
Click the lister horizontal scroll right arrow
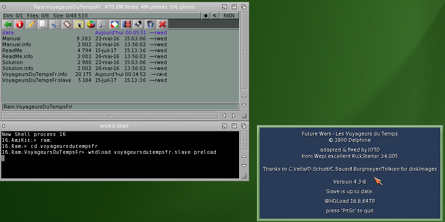pyautogui.click(x=234, y=115)
